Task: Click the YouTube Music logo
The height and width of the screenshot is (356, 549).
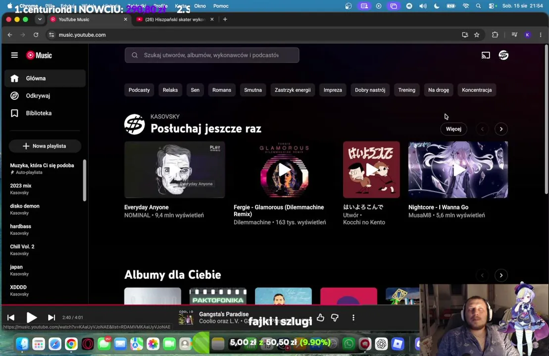Action: pos(39,55)
